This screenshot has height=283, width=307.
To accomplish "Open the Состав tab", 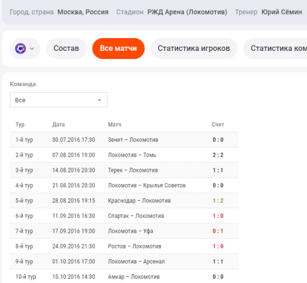I will click(x=66, y=48).
